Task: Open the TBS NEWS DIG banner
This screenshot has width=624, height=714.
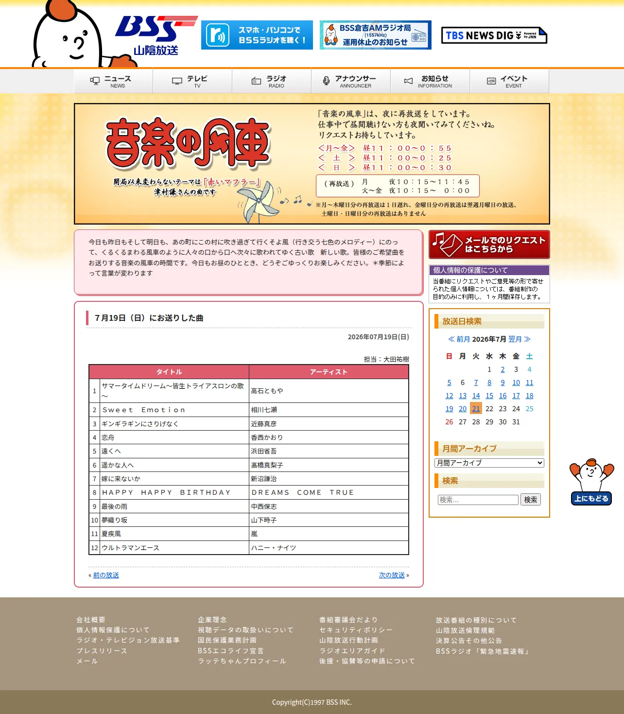Action: 494,35
